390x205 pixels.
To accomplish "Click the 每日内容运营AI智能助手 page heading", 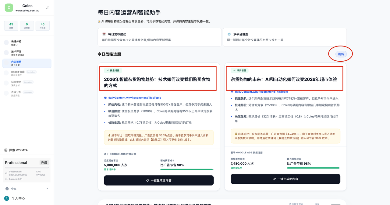I will [129, 12].
